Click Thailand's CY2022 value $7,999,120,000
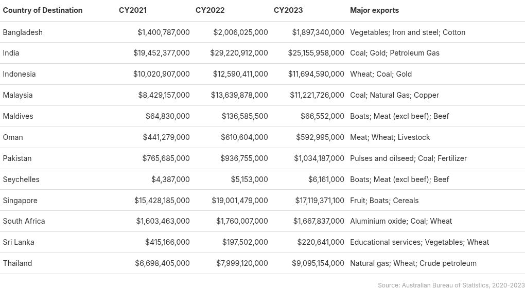The width and height of the screenshot is (525, 289). (242, 263)
